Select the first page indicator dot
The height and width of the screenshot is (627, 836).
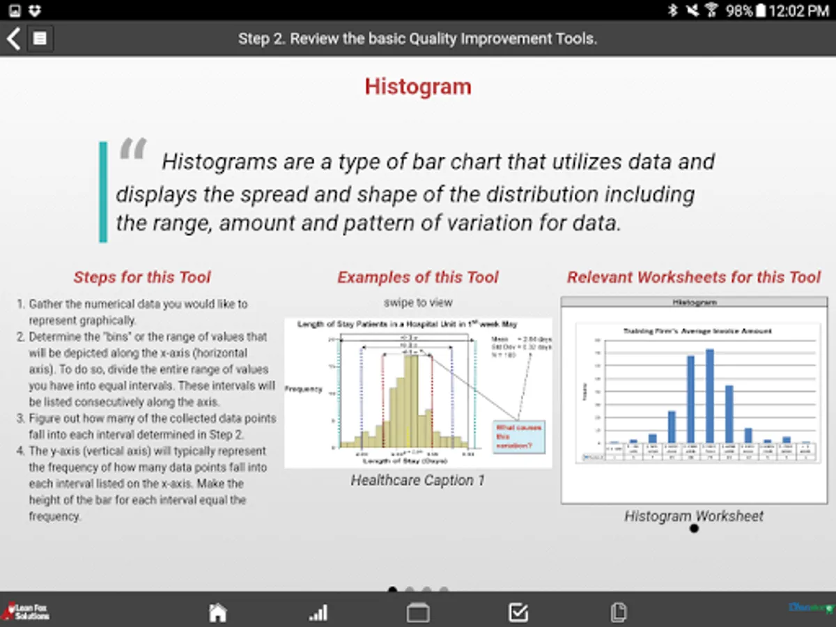[x=392, y=590]
